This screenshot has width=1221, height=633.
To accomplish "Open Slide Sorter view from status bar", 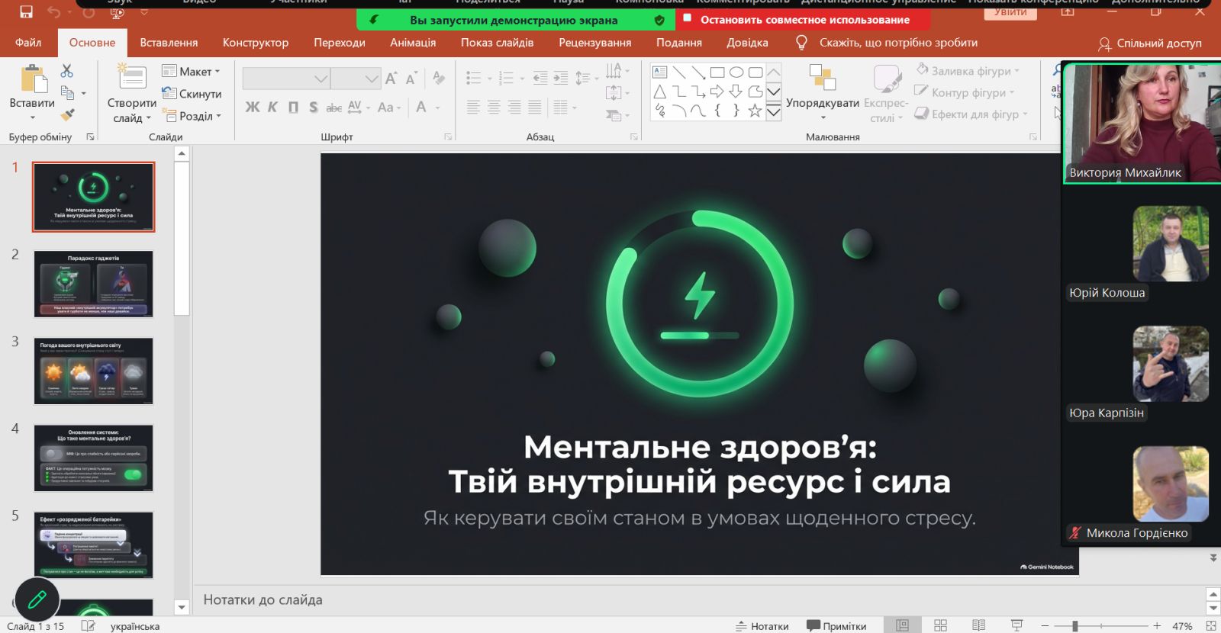I will (940, 625).
